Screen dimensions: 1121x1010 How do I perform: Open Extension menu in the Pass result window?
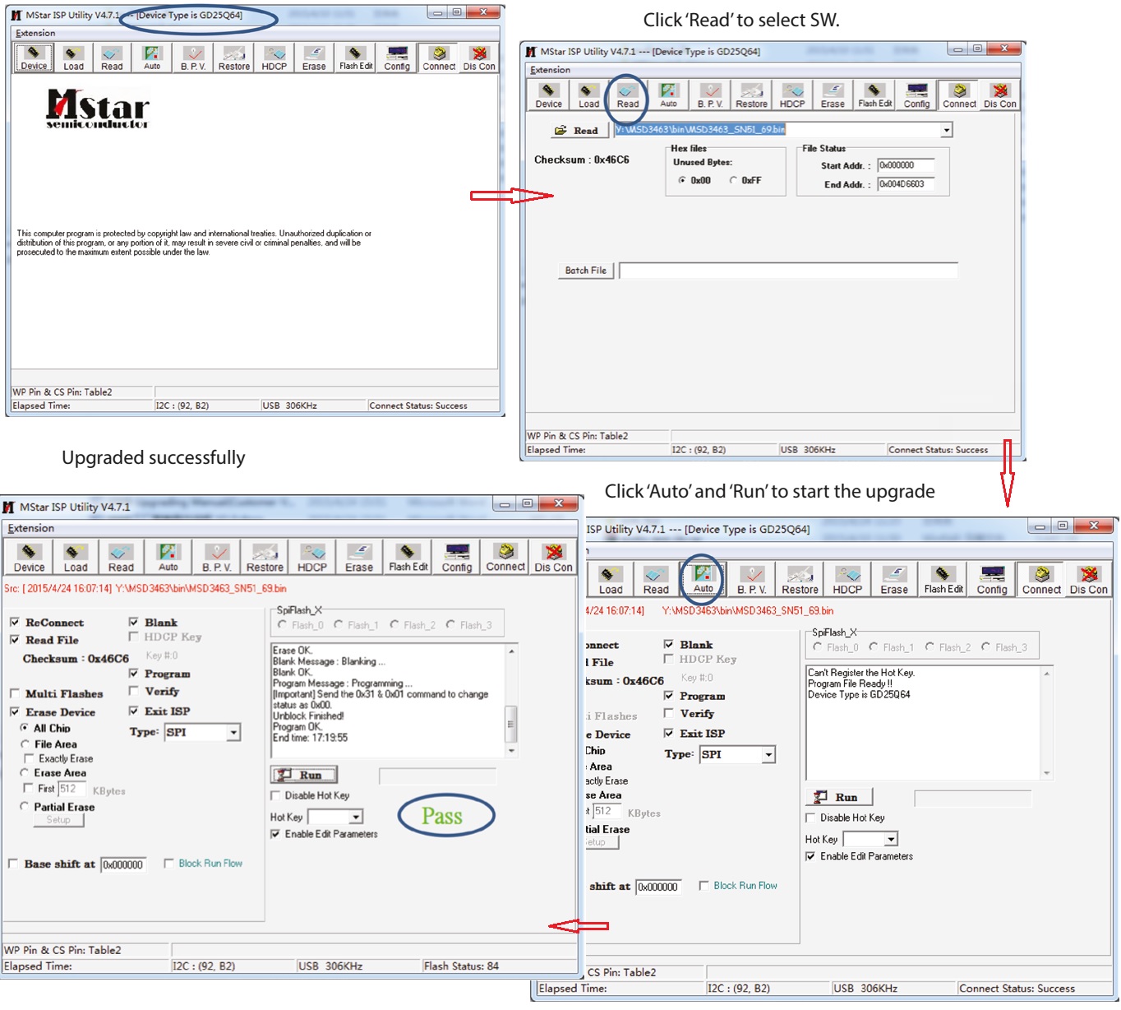[30, 528]
